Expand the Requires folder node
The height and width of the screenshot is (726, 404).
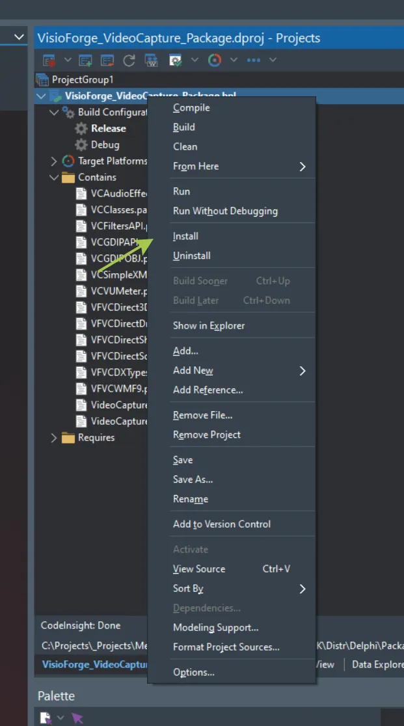(x=54, y=438)
